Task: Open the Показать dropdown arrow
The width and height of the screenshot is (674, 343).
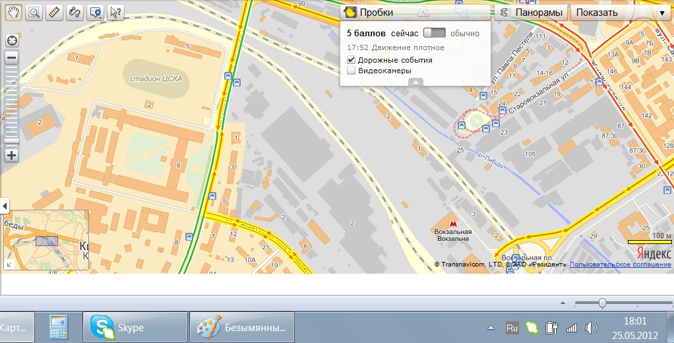Action: click(x=661, y=13)
